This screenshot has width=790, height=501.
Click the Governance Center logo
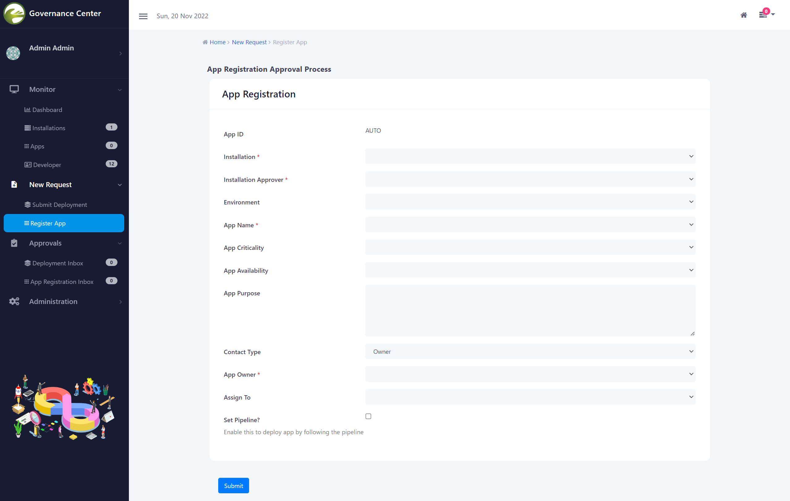pyautogui.click(x=14, y=14)
